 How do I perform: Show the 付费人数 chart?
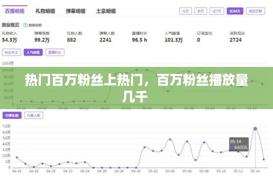tap(33, 115)
